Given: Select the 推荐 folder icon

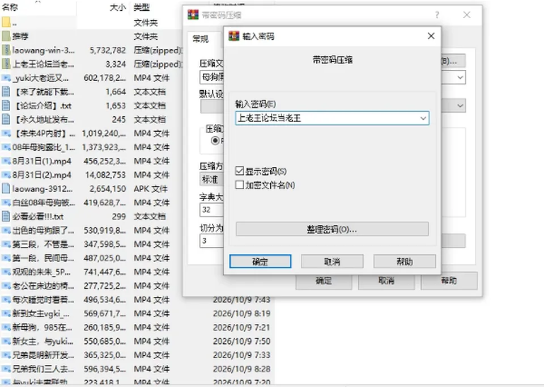Looking at the screenshot, I should pyautogui.click(x=6, y=36).
